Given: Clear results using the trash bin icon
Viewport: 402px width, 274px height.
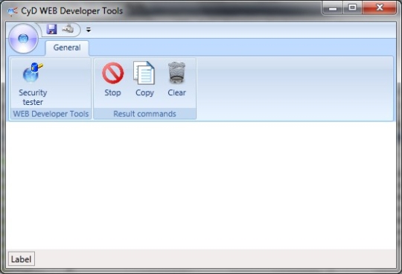Looking at the screenshot, I should [176, 80].
